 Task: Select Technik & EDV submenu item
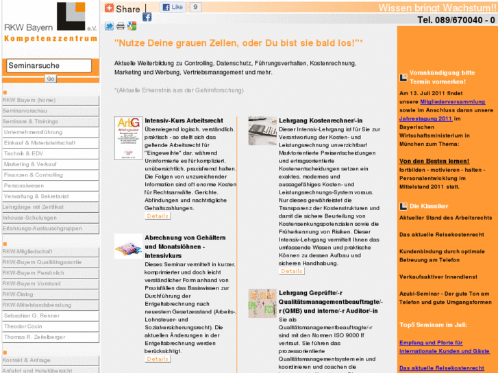(x=51, y=153)
